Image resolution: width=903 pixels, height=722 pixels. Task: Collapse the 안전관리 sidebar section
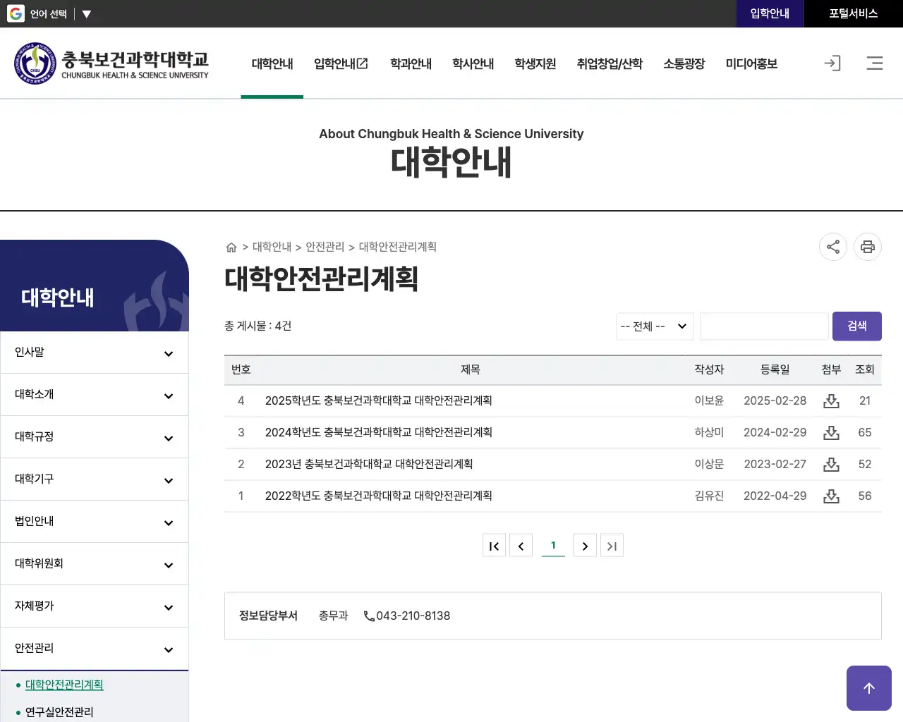[95, 648]
